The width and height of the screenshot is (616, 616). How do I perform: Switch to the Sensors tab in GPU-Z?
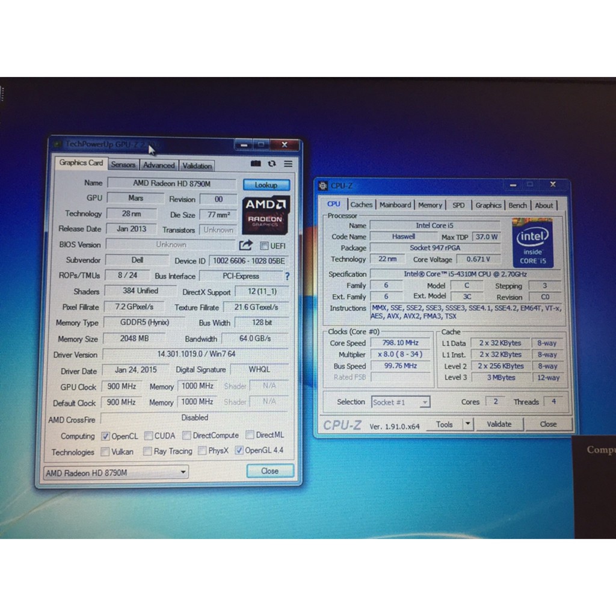(x=123, y=165)
